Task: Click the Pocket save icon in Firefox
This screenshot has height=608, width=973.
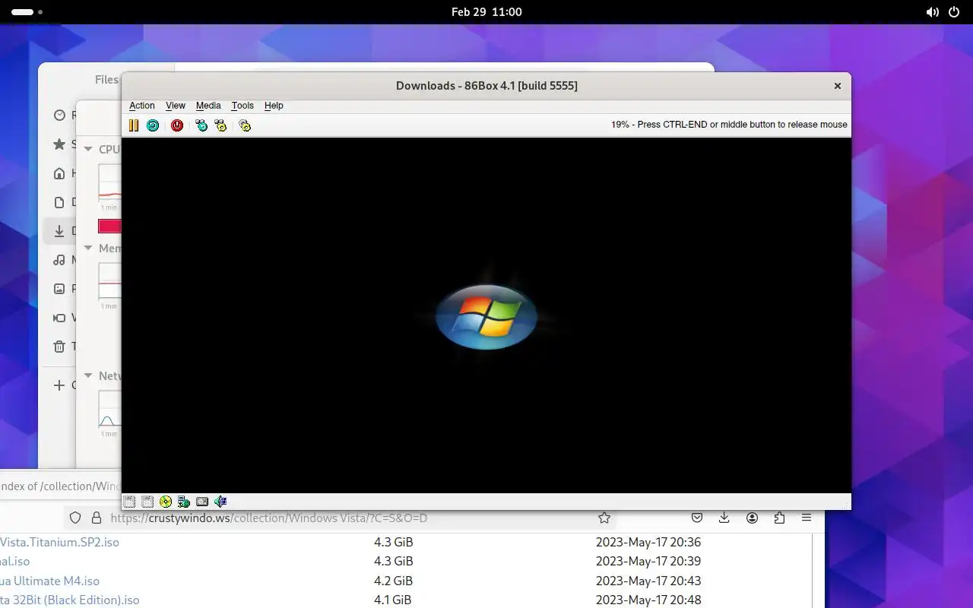Action: point(697,518)
